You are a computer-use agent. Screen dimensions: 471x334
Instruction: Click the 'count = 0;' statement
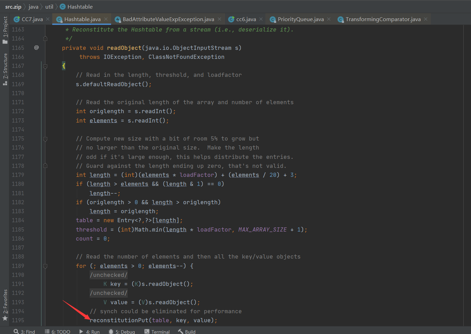click(x=93, y=238)
